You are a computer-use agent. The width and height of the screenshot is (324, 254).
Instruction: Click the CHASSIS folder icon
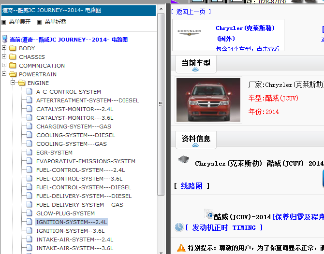[13, 57]
